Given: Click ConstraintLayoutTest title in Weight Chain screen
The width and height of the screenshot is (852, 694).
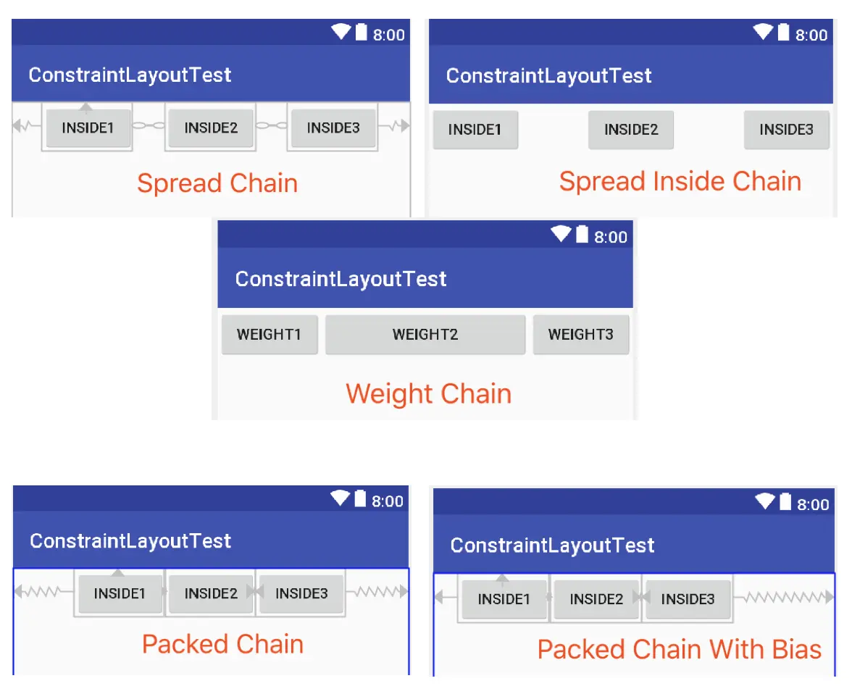Looking at the screenshot, I should (341, 279).
